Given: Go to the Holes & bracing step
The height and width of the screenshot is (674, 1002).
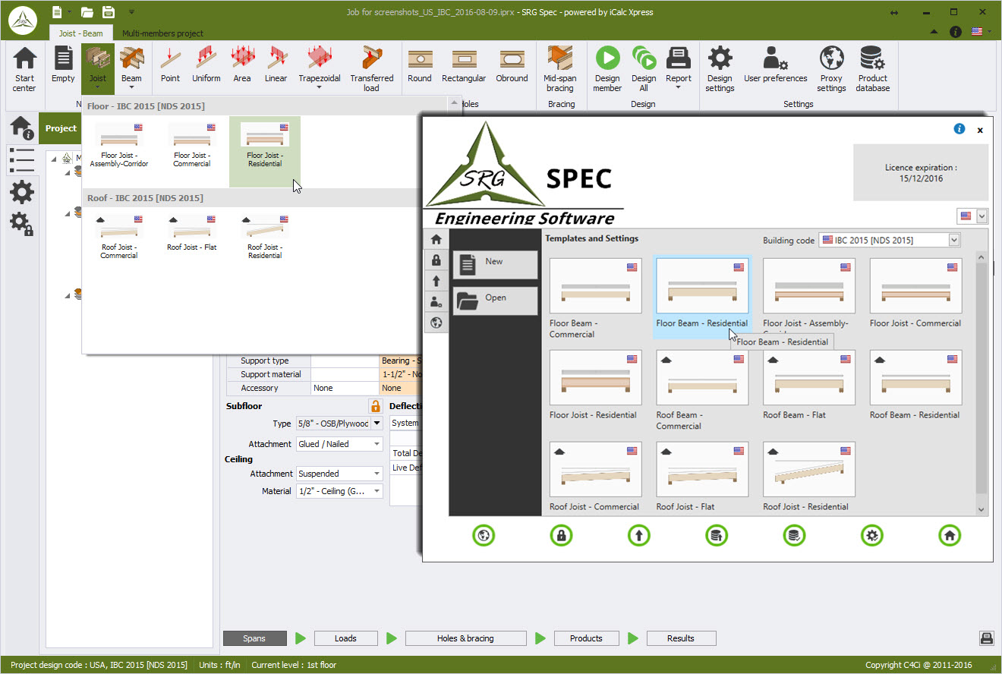Looking at the screenshot, I should point(465,638).
